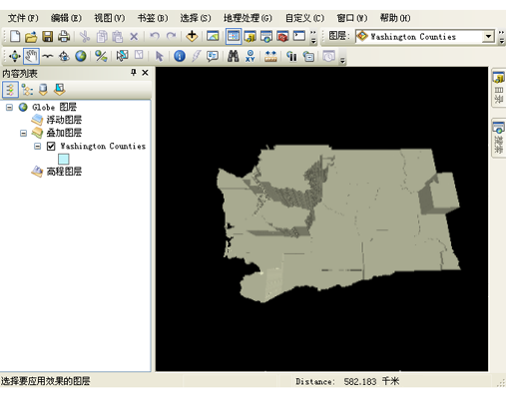The image size is (506, 395).
Task: Click the light blue layer symbol swatch
Action: point(64,159)
